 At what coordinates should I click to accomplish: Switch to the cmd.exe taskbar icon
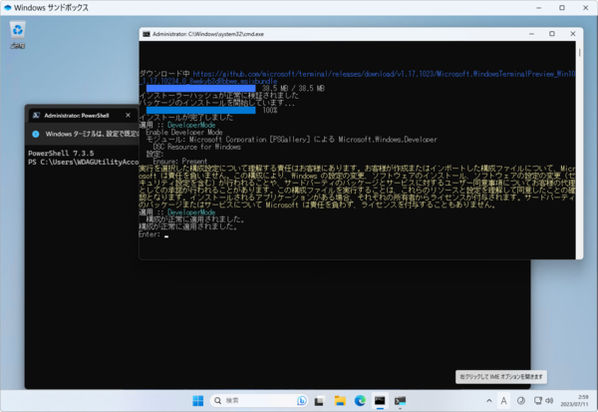point(380,401)
